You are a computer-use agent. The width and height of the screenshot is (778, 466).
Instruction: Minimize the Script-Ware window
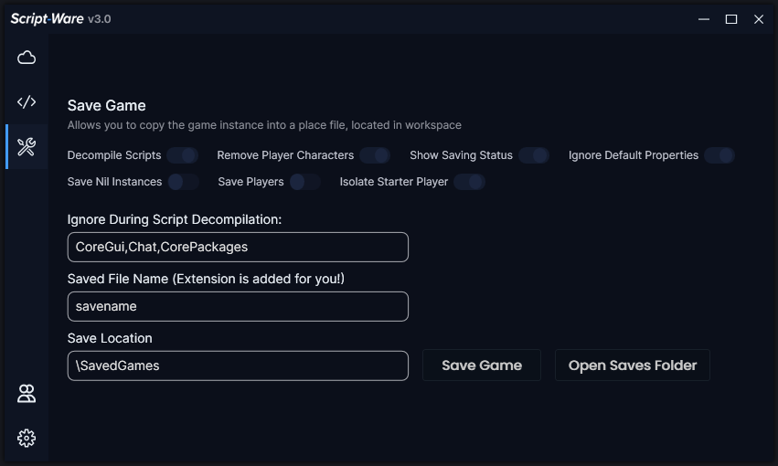(x=703, y=19)
